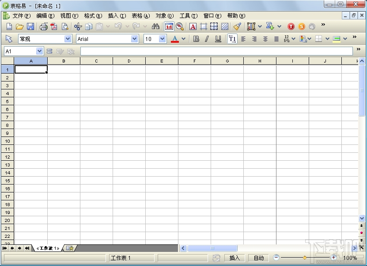The image size is (367, 266).
Task: Open the 工具 menu
Action: click(x=189, y=15)
